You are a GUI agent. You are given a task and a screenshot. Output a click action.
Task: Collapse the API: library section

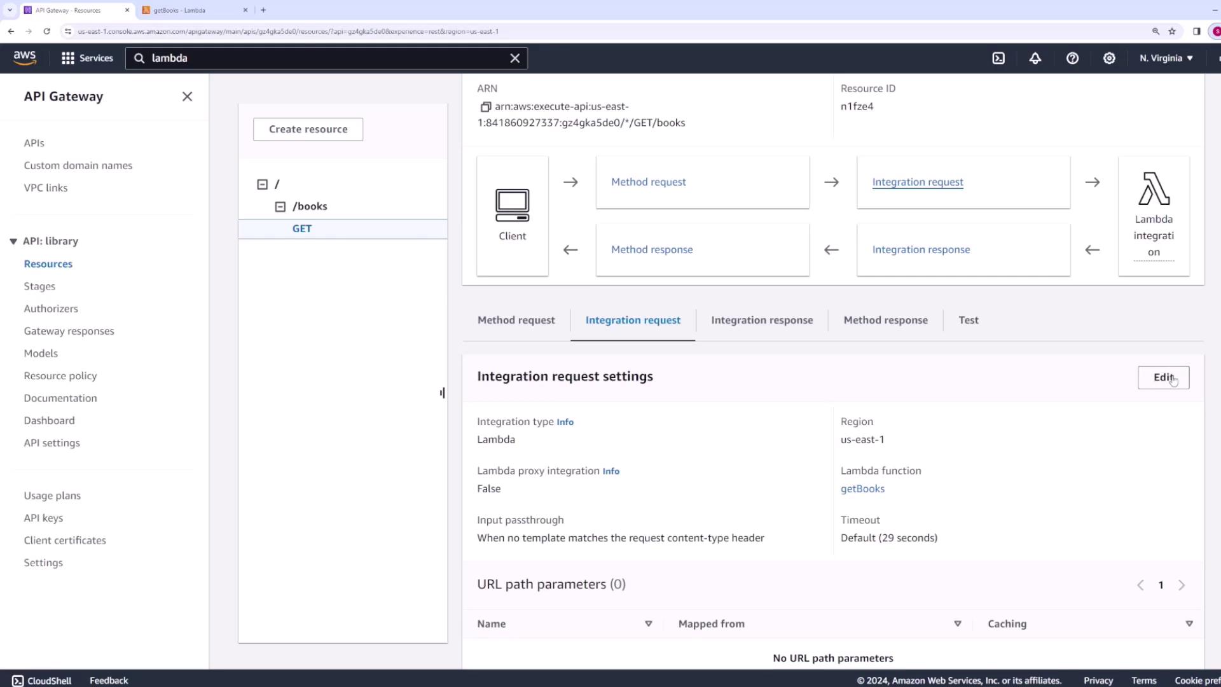13,242
